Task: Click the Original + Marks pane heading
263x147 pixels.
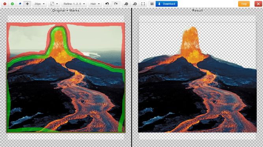Action: coord(65,11)
